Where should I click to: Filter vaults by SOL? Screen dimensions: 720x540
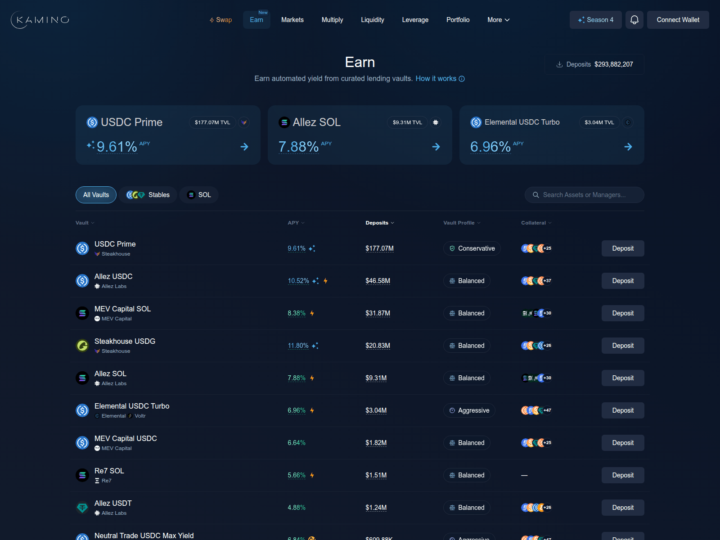pos(199,195)
